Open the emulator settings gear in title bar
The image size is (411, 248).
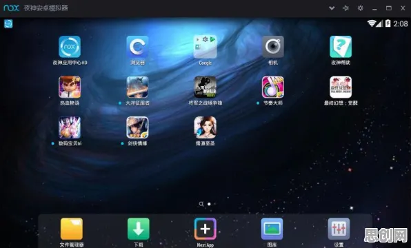click(361, 8)
